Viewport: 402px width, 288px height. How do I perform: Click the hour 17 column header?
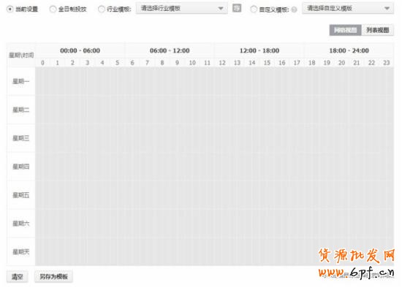297,63
